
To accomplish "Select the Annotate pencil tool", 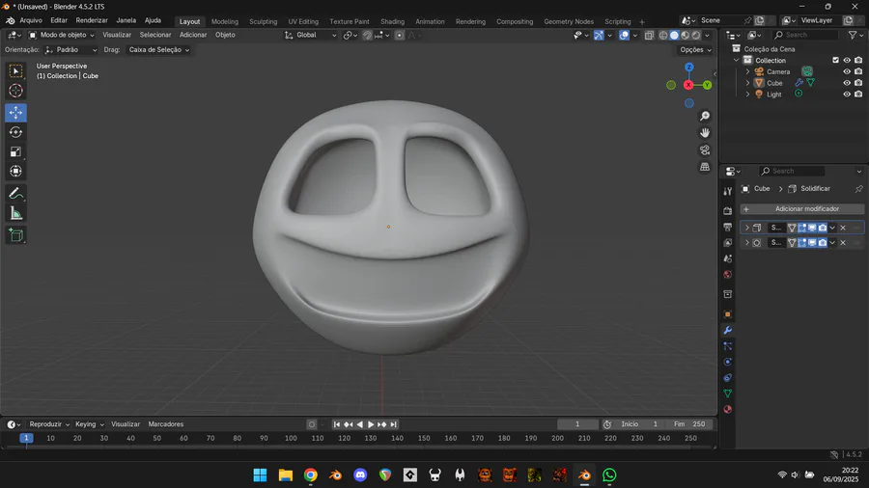I will pos(15,194).
